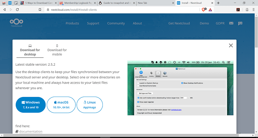
Task: Click the language selector icon in header
Action: (x=240, y=23)
